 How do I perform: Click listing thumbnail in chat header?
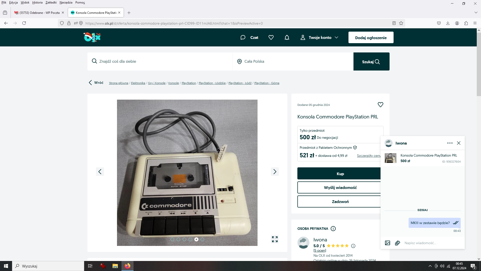[x=391, y=158]
